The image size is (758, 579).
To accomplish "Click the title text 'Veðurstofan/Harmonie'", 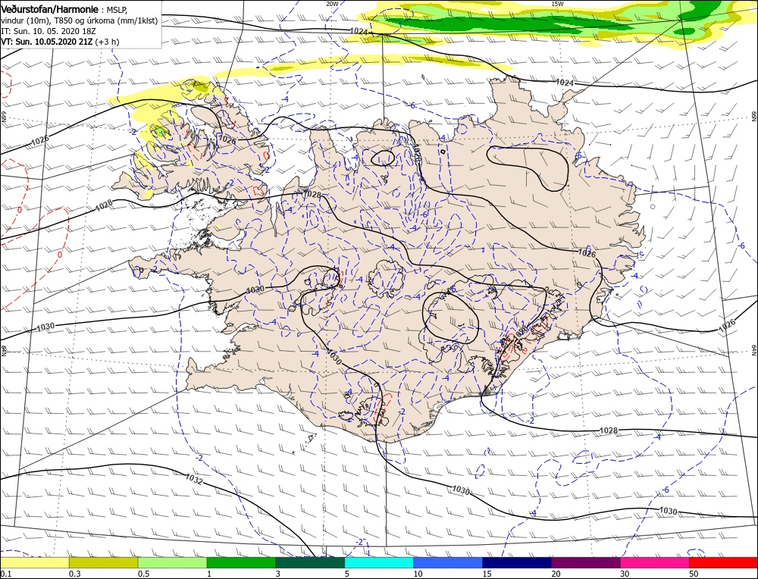I will tap(50, 10).
